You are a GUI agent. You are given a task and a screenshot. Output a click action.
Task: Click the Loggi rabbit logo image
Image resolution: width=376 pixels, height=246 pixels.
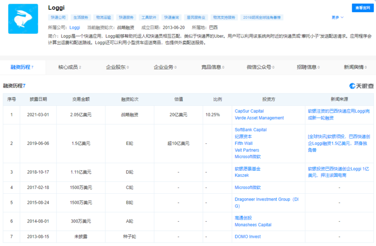[23, 19]
